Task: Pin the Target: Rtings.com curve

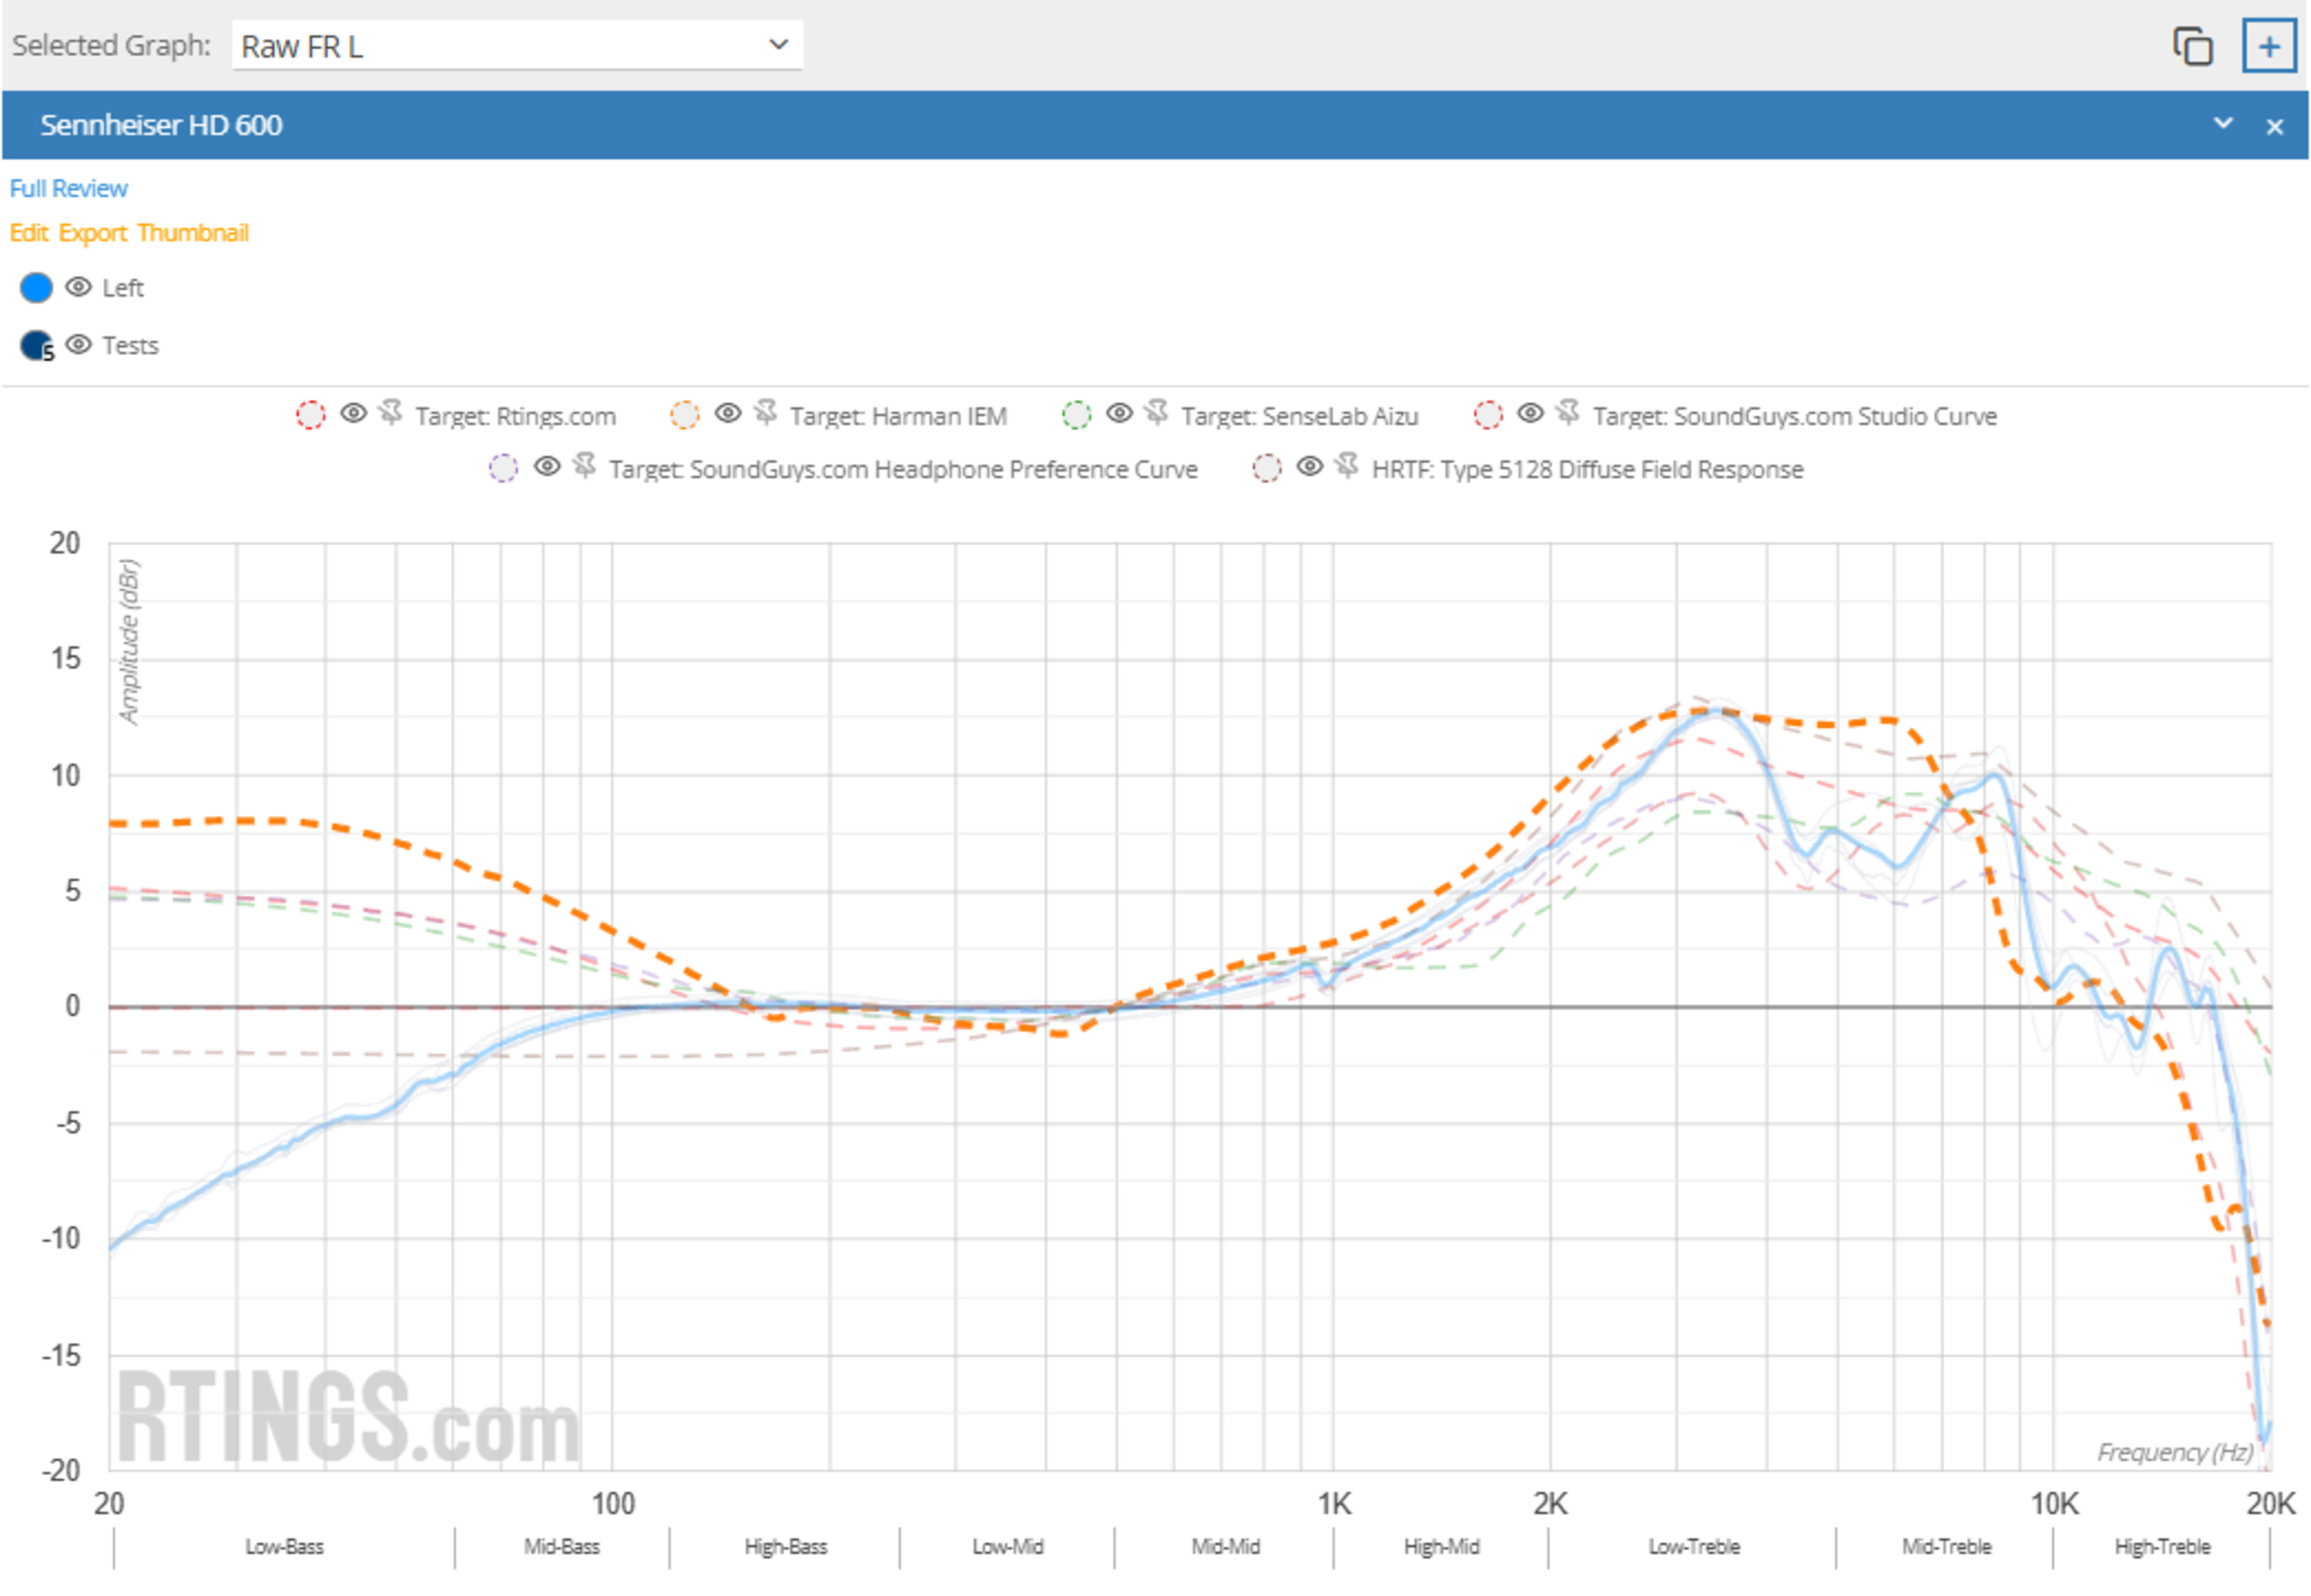Action: [391, 413]
